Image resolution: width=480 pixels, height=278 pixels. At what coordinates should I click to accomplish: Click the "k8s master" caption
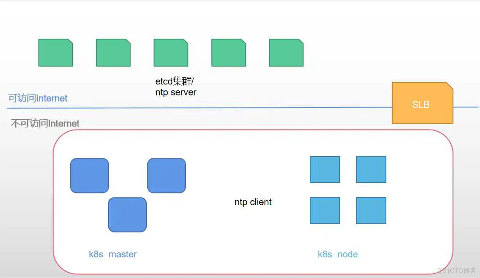tap(113, 254)
